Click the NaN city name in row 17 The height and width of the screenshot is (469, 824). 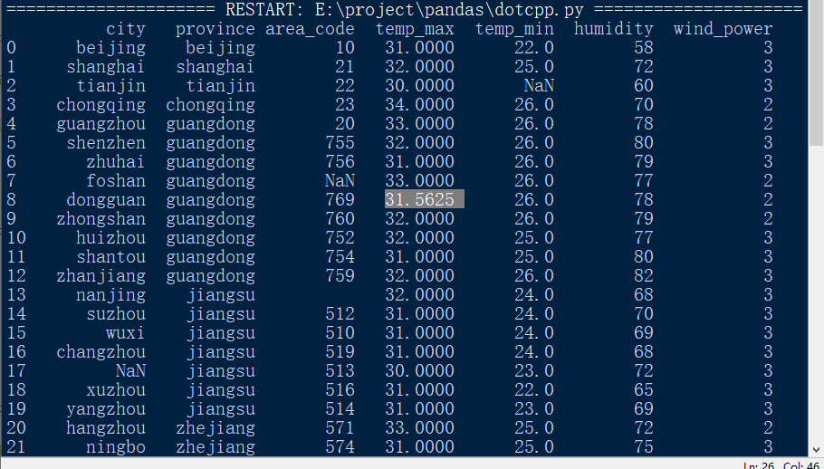130,370
